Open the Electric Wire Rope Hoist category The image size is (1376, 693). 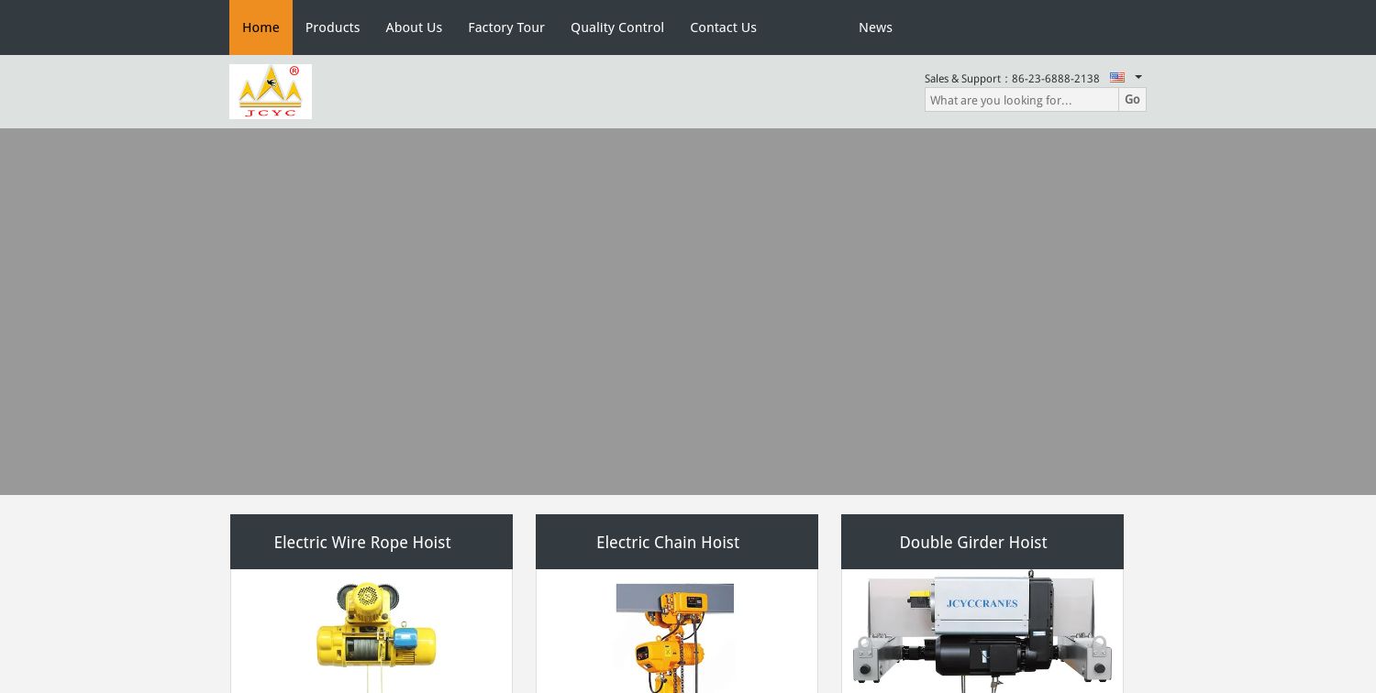[362, 542]
